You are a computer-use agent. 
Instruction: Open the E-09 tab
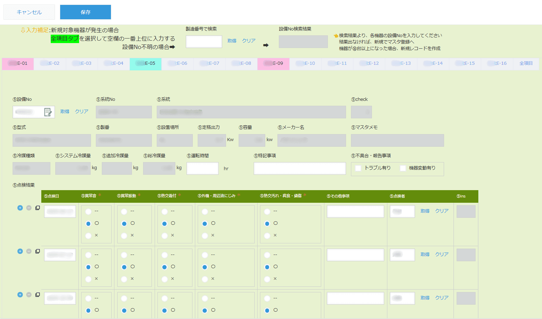pos(273,63)
